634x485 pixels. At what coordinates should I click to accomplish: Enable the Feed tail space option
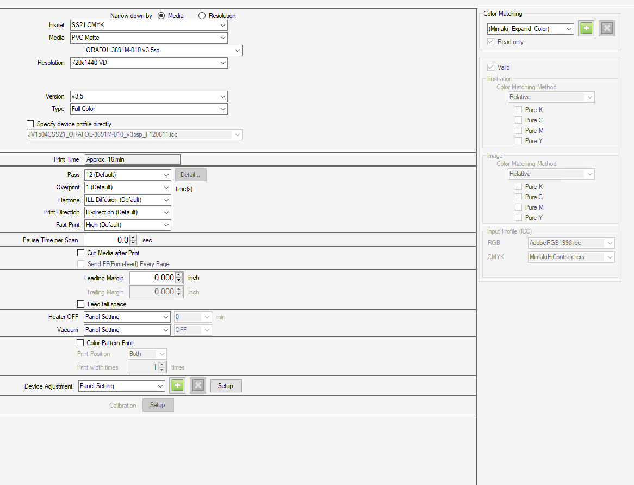(81, 304)
